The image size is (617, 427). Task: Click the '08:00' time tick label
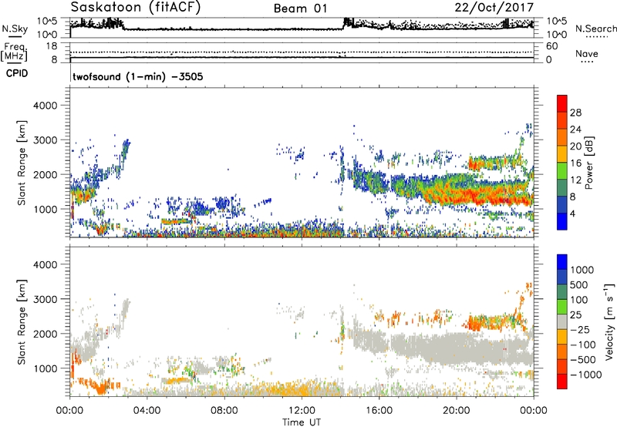point(224,411)
